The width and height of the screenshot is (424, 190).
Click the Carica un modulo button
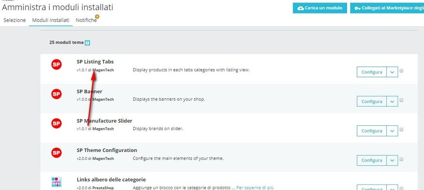tap(320, 8)
